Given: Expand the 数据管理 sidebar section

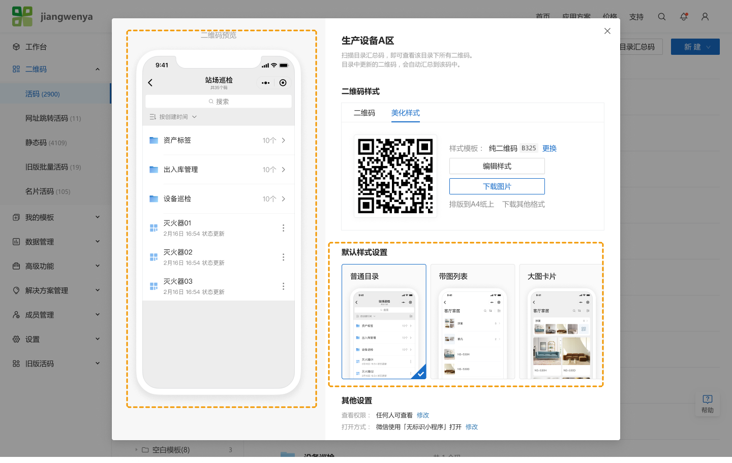Looking at the screenshot, I should point(98,242).
